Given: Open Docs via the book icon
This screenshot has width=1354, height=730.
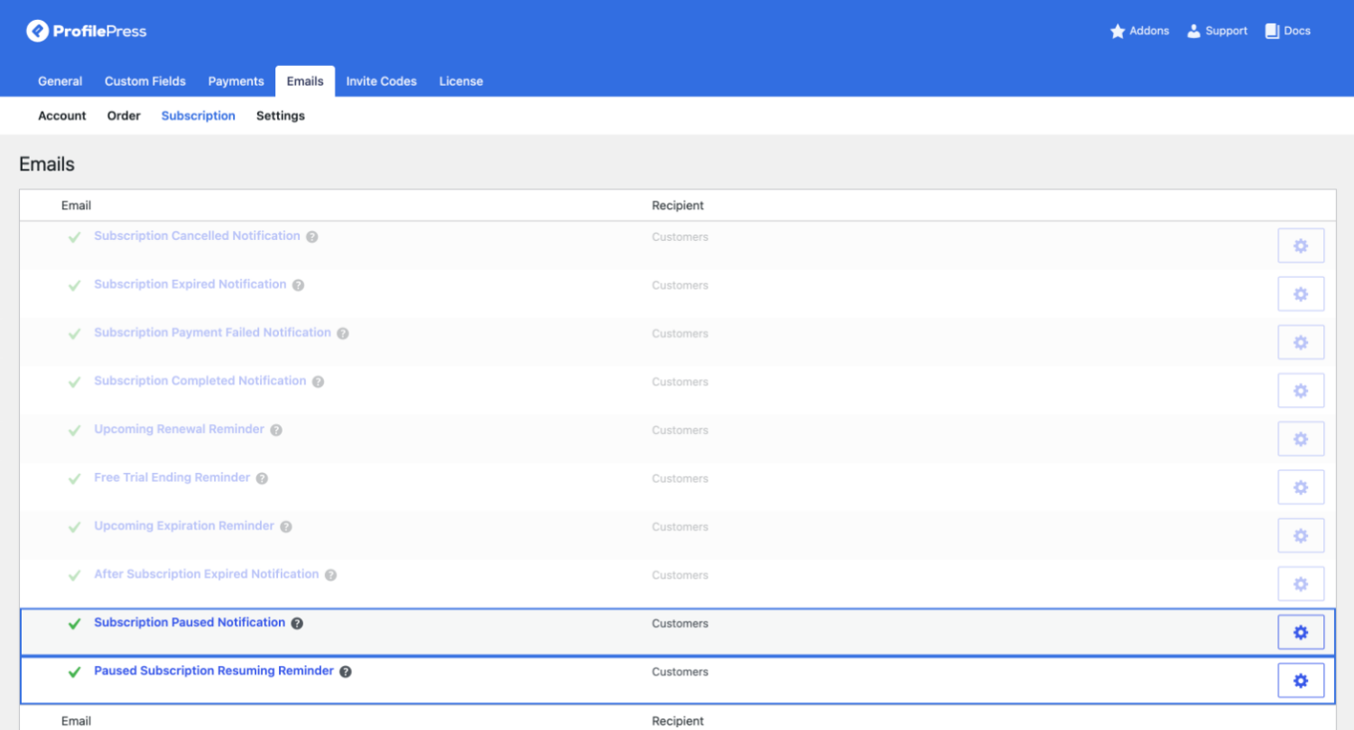Looking at the screenshot, I should tap(1273, 32).
